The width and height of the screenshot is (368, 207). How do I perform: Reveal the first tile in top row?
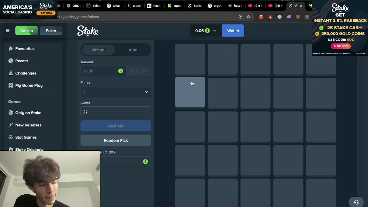click(190, 59)
